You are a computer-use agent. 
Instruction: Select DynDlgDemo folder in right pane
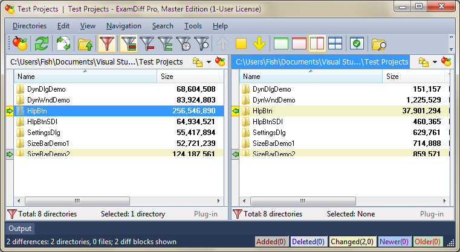click(x=345, y=89)
